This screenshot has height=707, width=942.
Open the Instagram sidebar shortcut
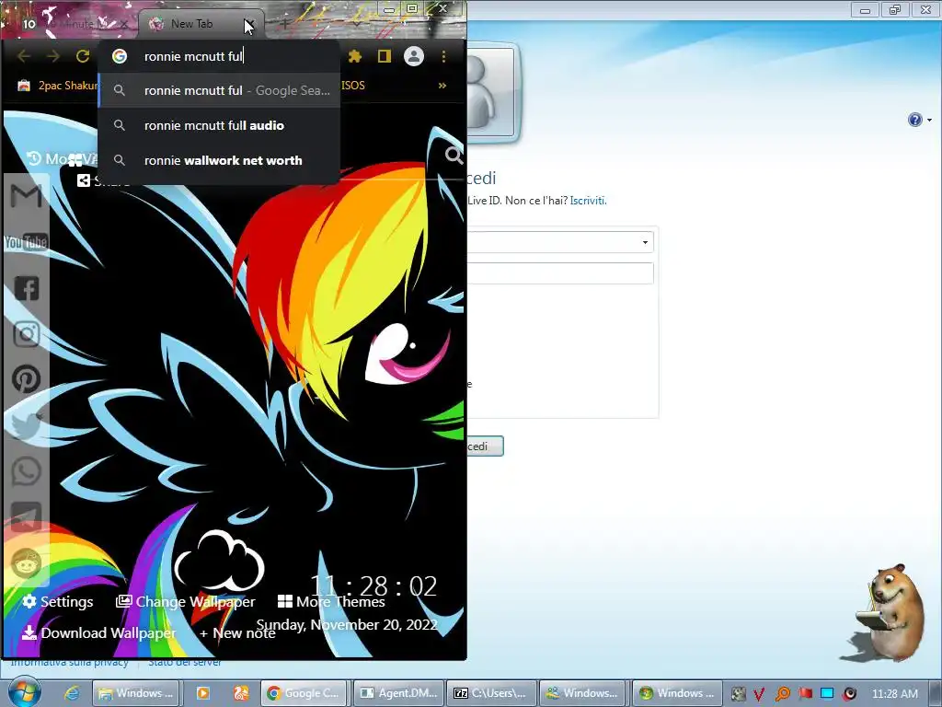(x=26, y=333)
